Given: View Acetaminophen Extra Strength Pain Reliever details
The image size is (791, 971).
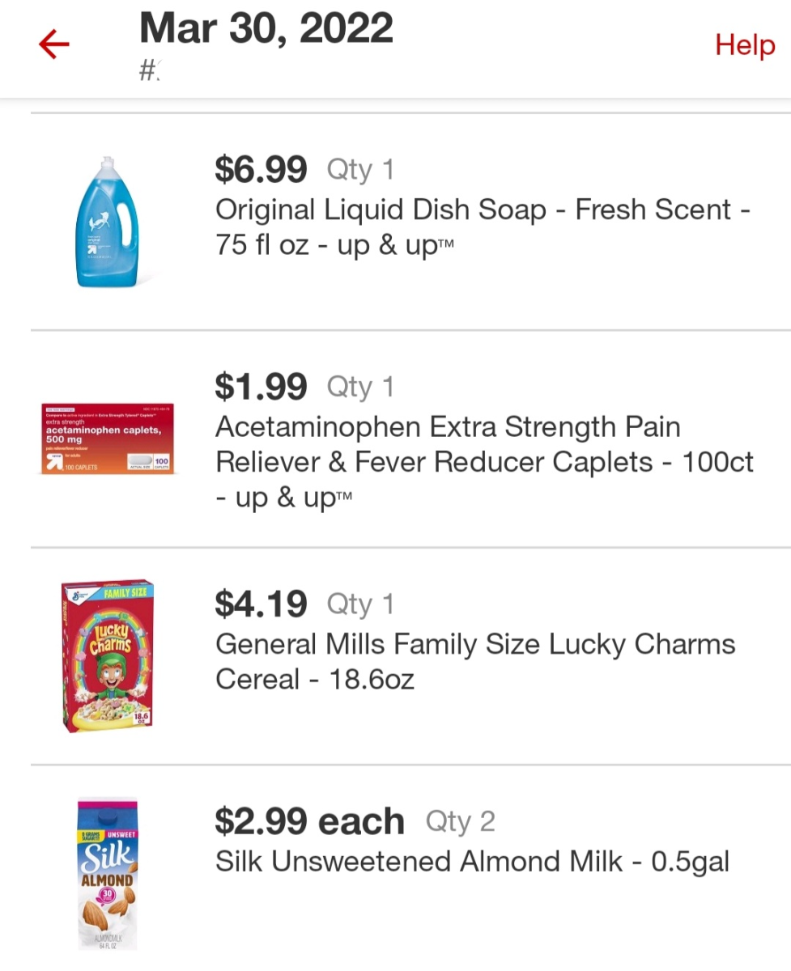Looking at the screenshot, I should click(x=483, y=461).
